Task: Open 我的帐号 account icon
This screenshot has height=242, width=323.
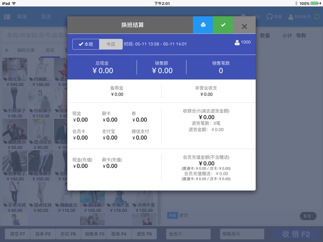Action: coord(299,17)
